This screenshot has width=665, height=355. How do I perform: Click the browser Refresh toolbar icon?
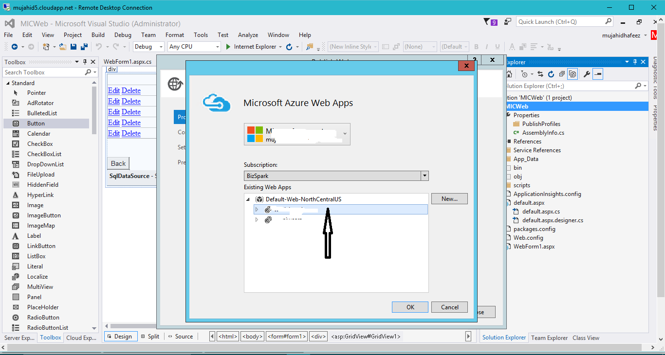coord(289,47)
